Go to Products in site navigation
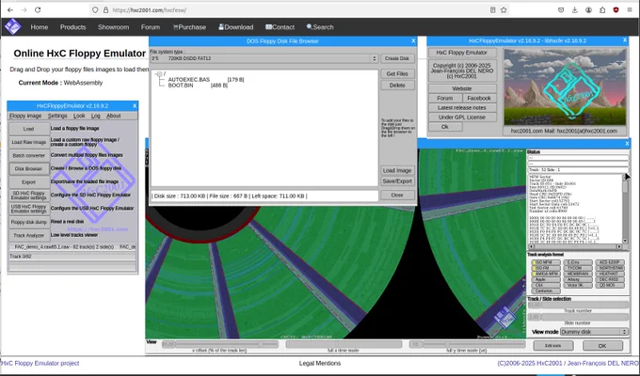The width and height of the screenshot is (640, 376). click(73, 27)
